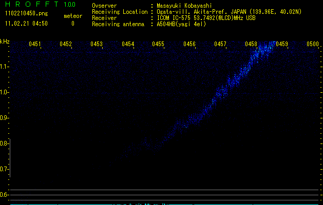This screenshot has width=323, height=205.
Task: Click the kHz axis unit label
Action: click(5, 42)
